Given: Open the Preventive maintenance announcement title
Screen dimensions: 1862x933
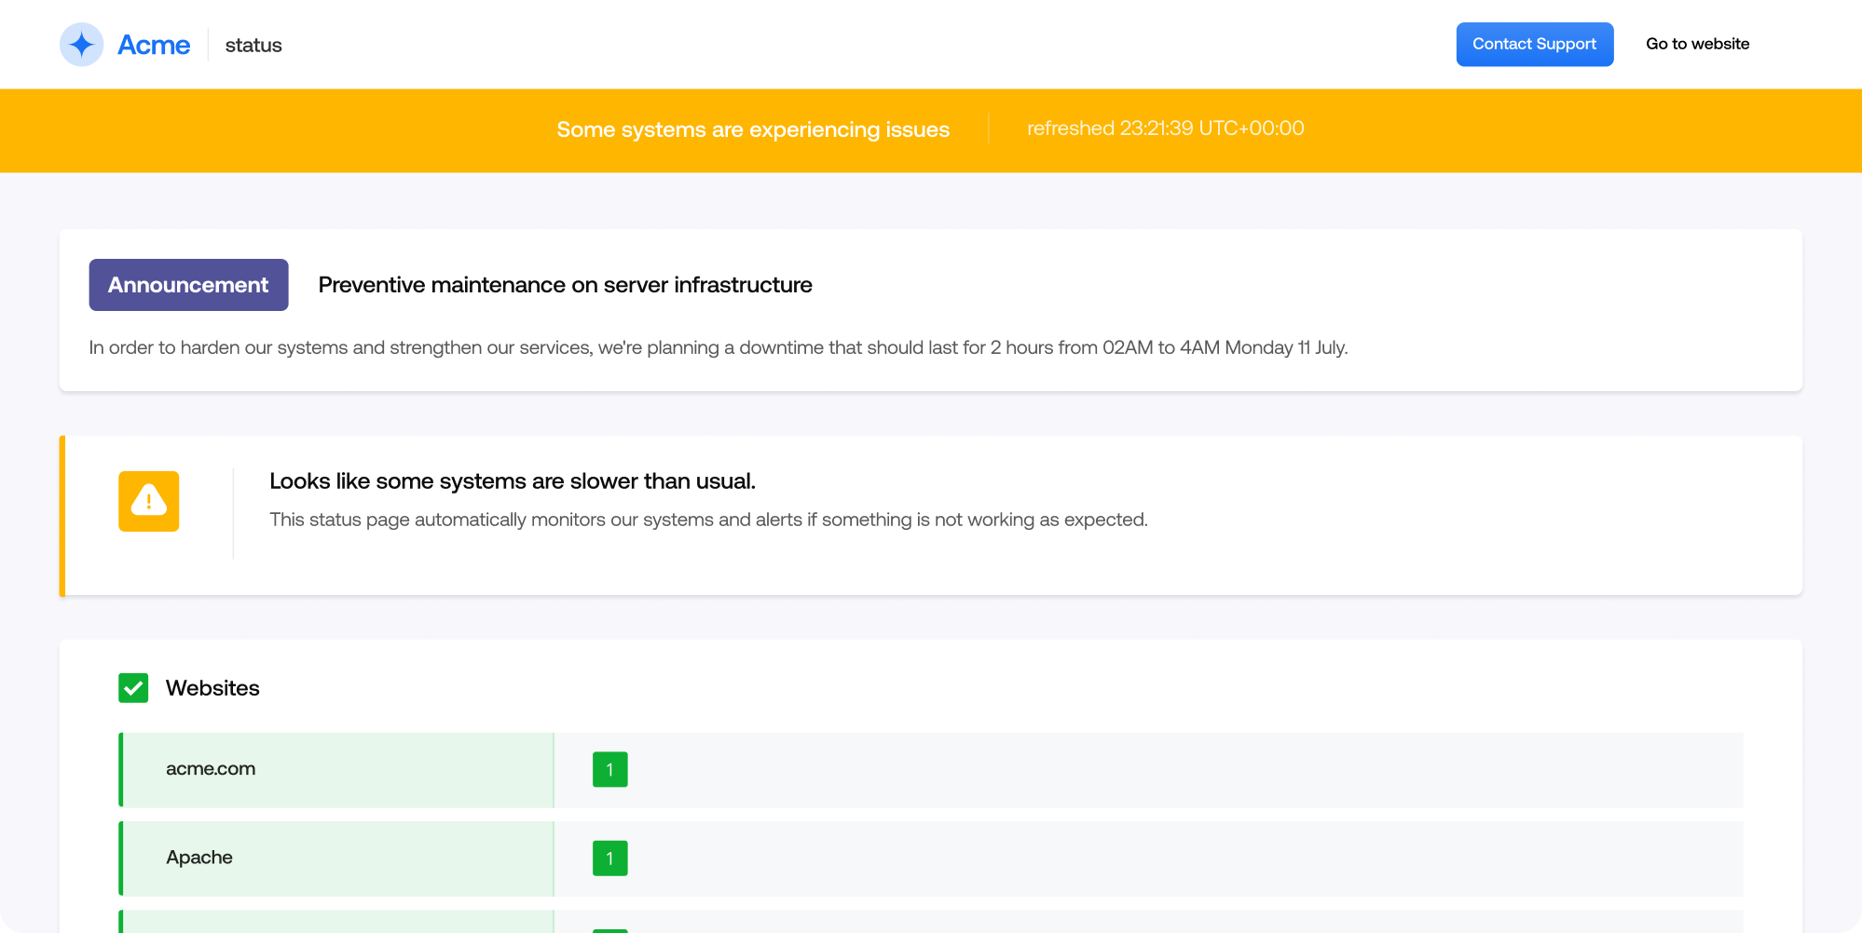Looking at the screenshot, I should pyautogui.click(x=565, y=285).
